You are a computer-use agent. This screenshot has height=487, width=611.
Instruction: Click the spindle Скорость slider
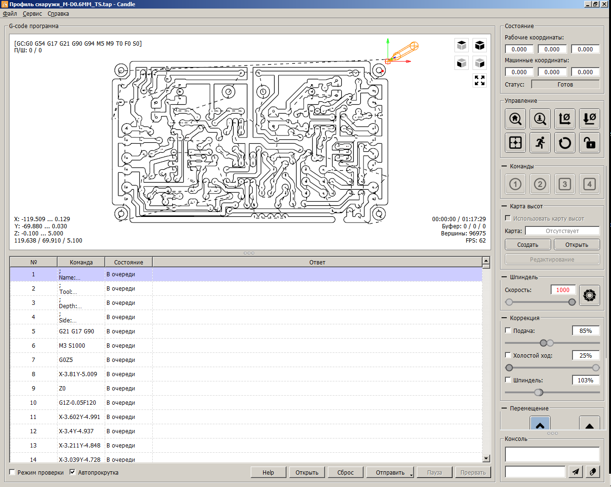540,302
